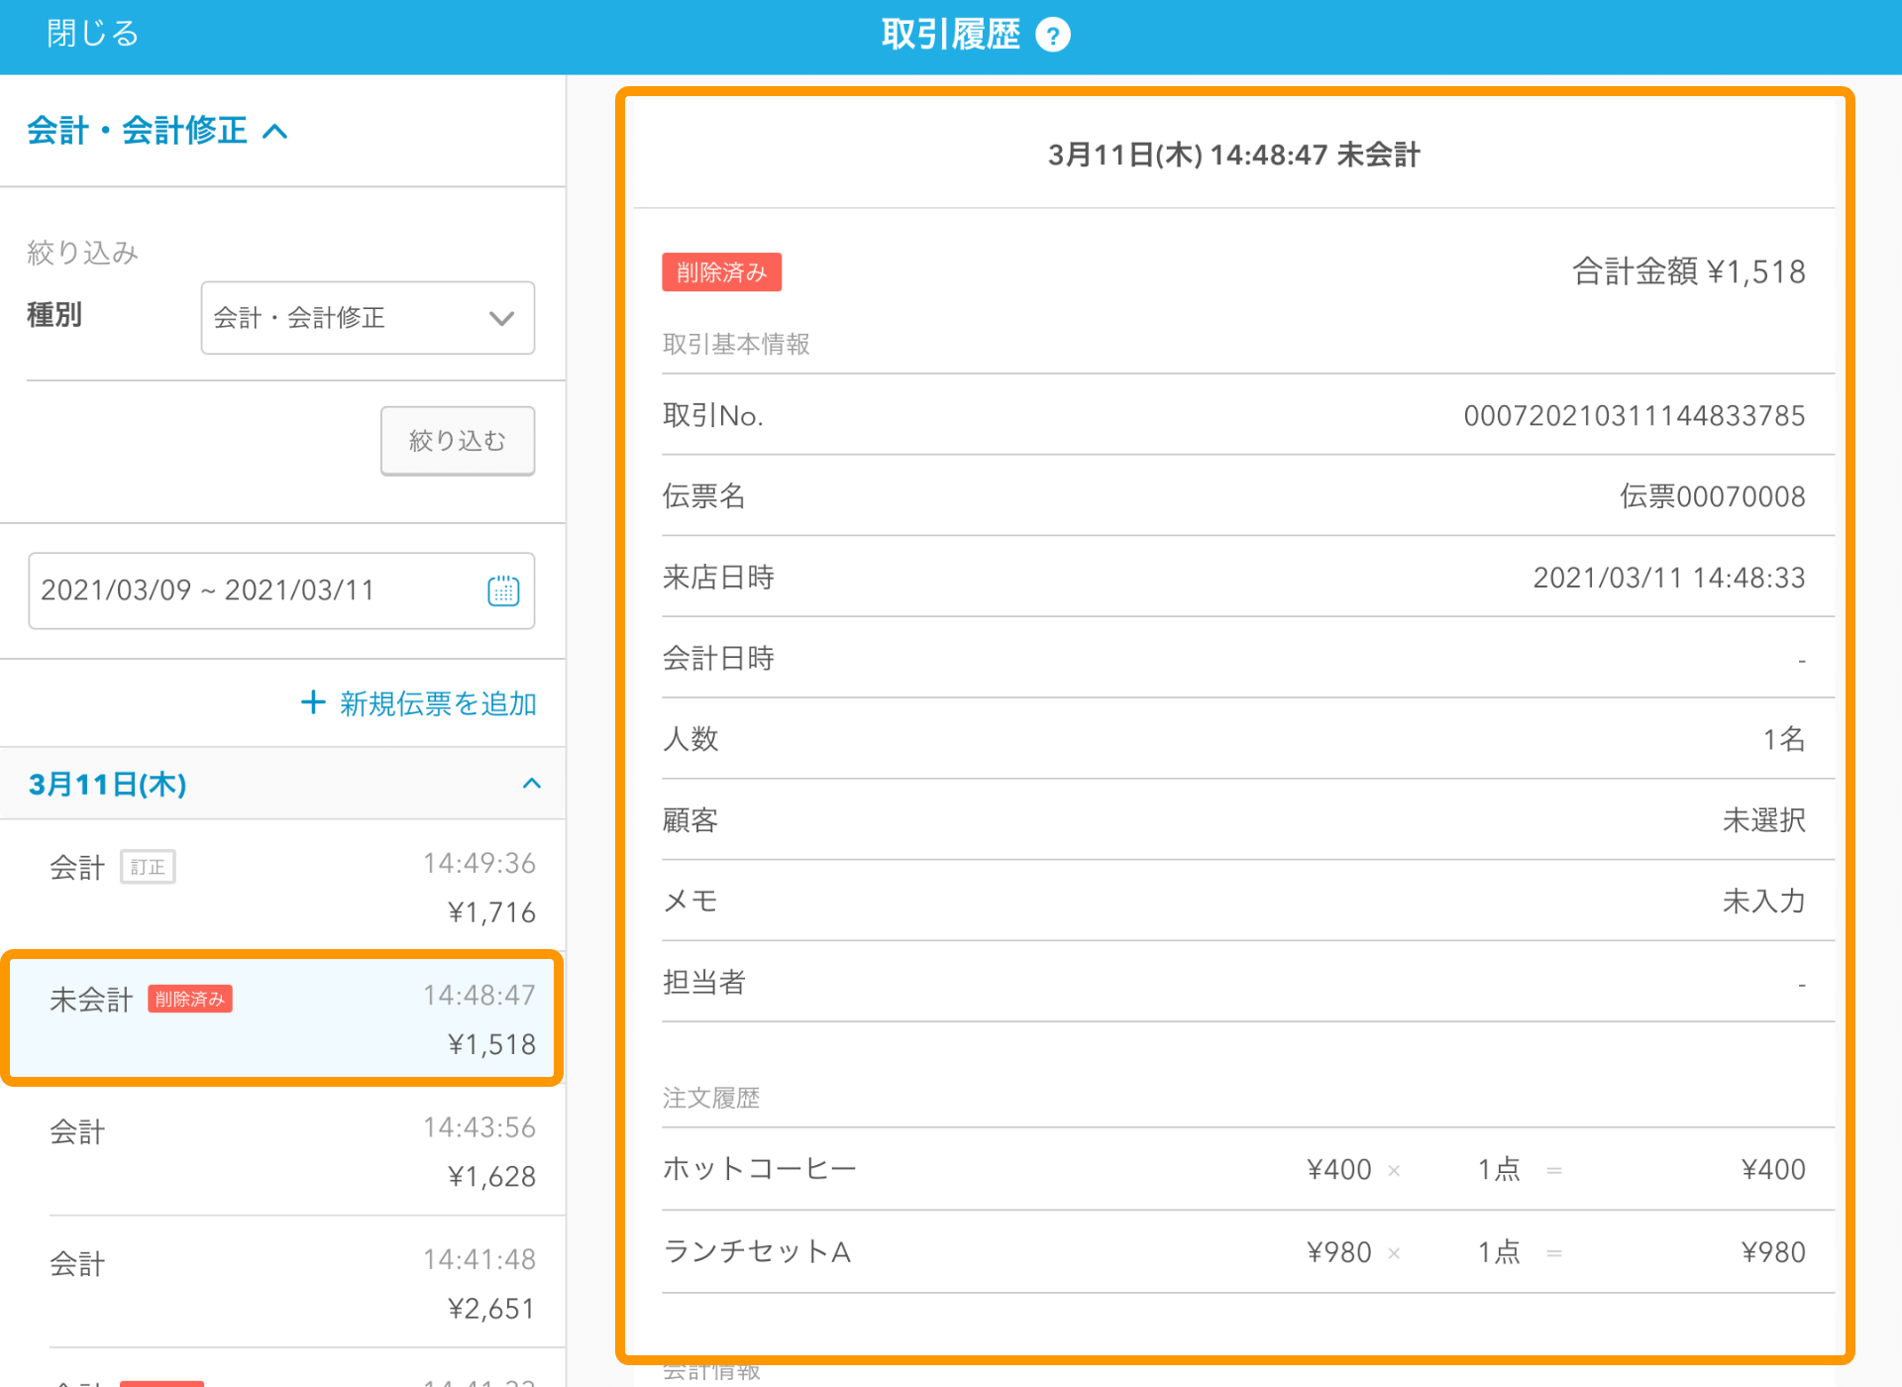Click the 取引履歴 title
The width and height of the screenshot is (1902, 1387).
[950, 35]
